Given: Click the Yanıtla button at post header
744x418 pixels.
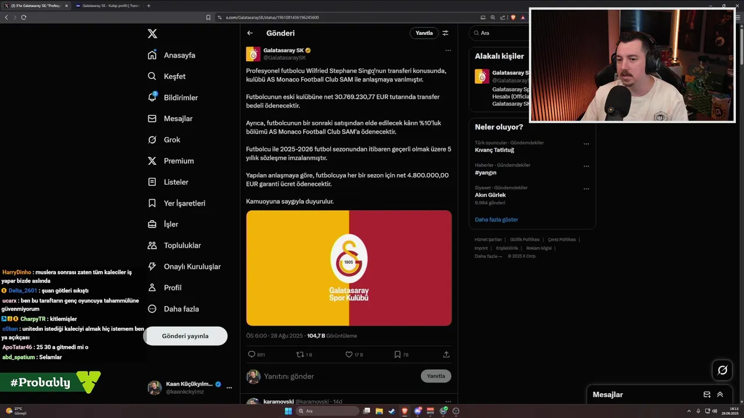Looking at the screenshot, I should tap(424, 33).
